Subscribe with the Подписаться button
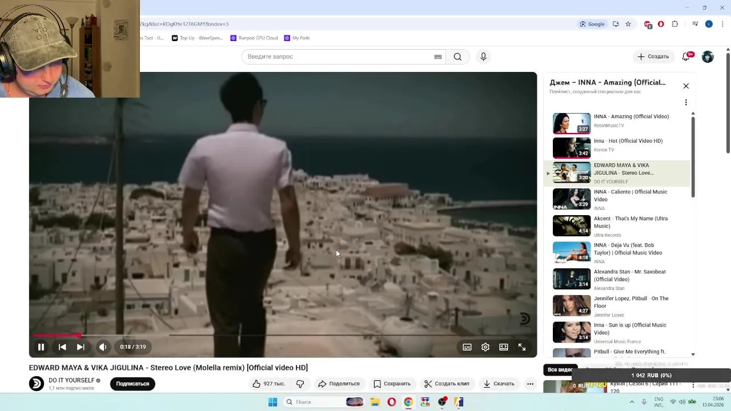Image resolution: width=731 pixels, height=411 pixels. pyautogui.click(x=132, y=384)
